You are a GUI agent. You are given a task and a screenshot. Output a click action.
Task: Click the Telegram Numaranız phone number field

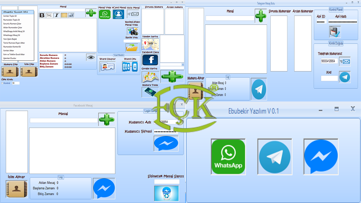(329, 61)
